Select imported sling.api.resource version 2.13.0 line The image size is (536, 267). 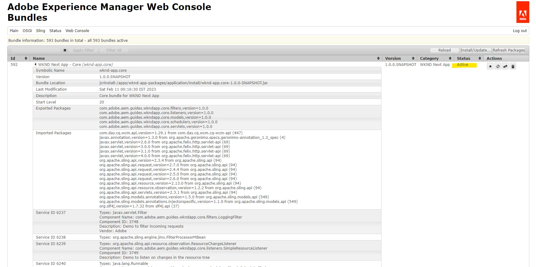click(x=170, y=183)
